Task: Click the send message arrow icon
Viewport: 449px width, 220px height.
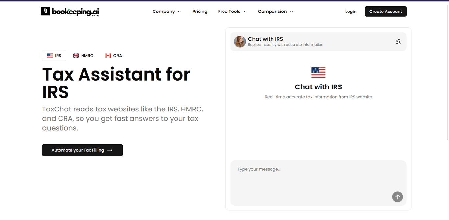Action: 397,197
